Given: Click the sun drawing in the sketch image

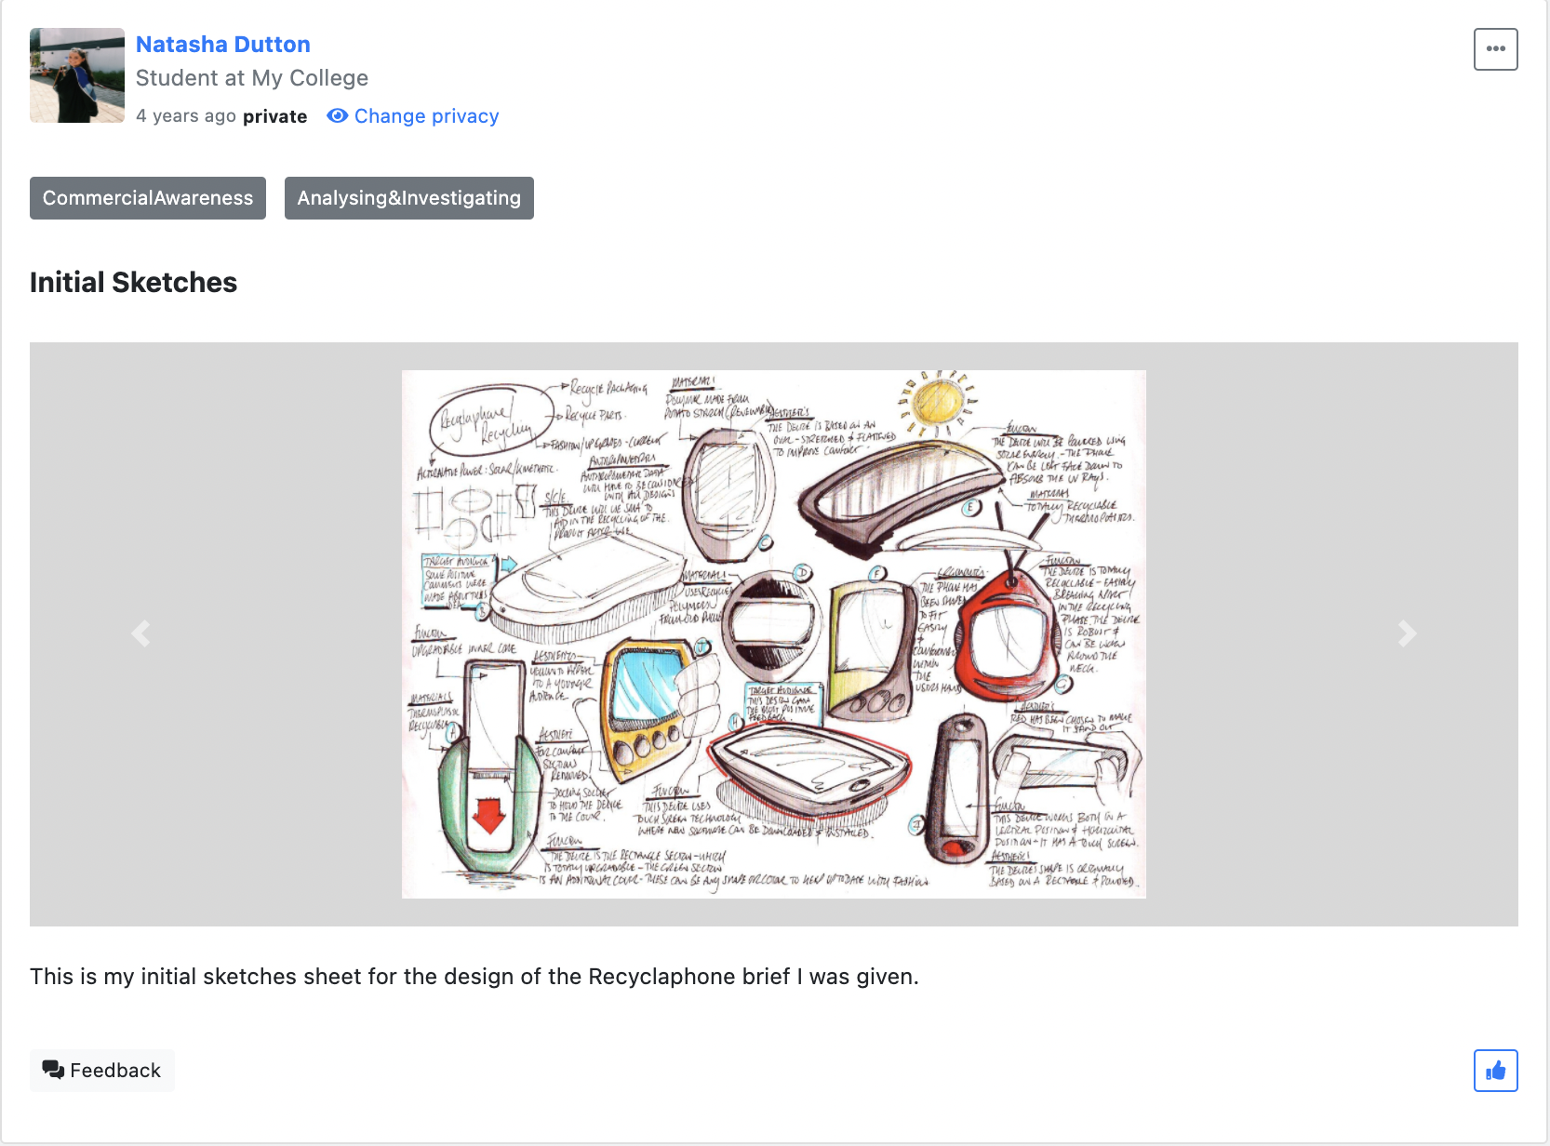Looking at the screenshot, I should coord(938,403).
